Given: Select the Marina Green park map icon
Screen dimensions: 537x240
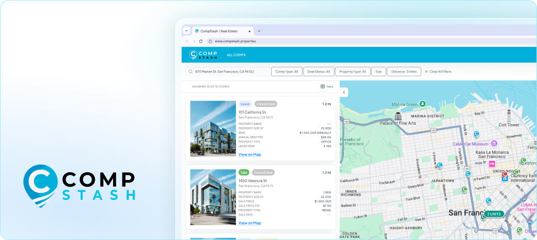Looking at the screenshot, I should pos(423,103).
